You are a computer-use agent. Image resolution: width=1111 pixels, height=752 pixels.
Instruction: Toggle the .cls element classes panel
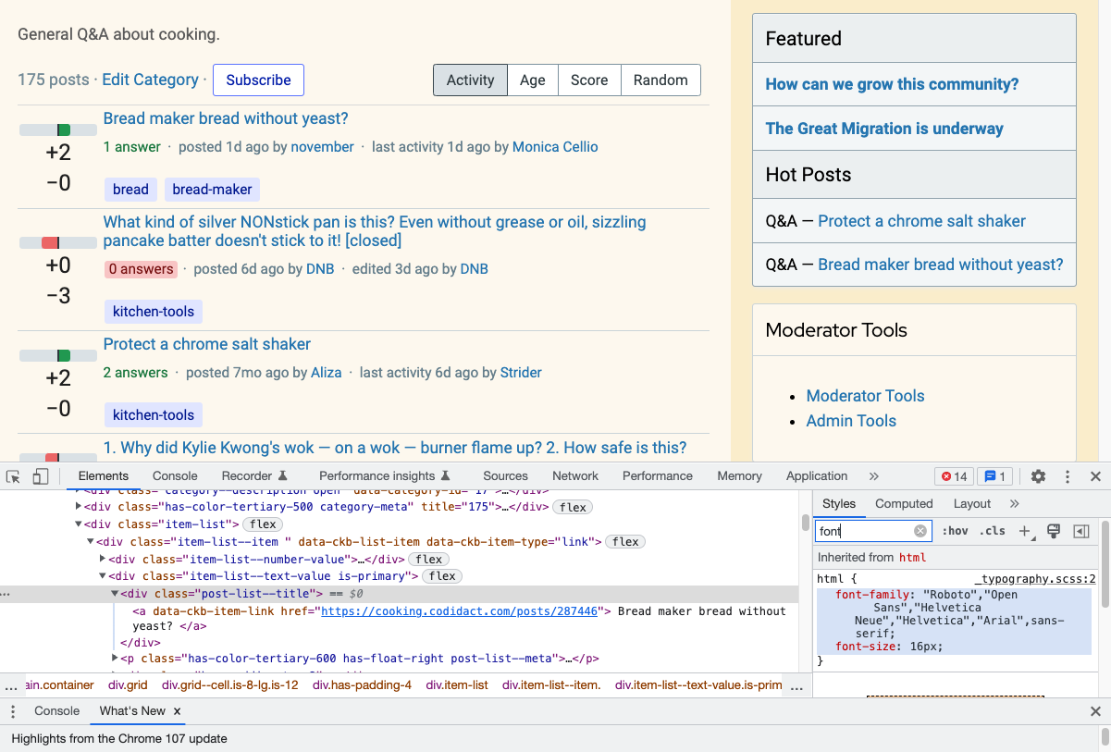click(x=993, y=531)
